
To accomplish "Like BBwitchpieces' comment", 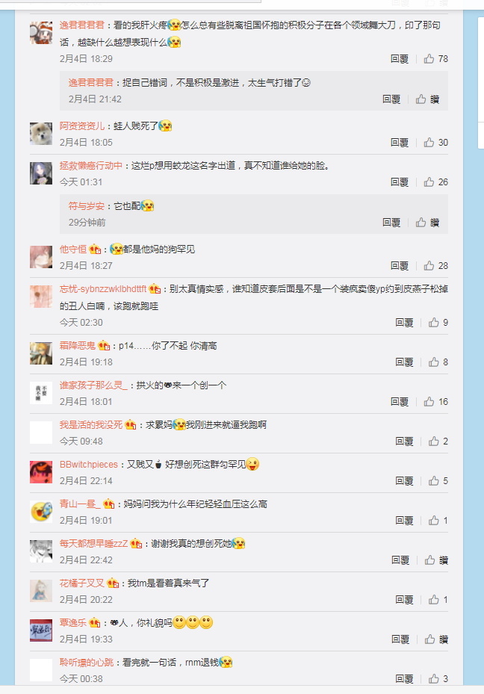I will (433, 480).
